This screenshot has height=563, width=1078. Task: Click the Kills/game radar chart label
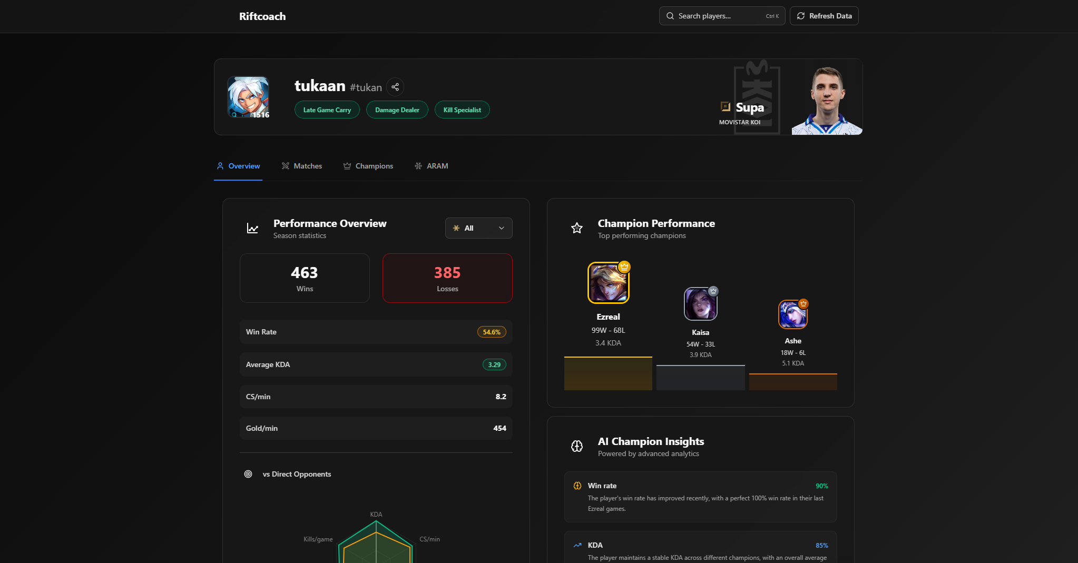pyautogui.click(x=318, y=539)
